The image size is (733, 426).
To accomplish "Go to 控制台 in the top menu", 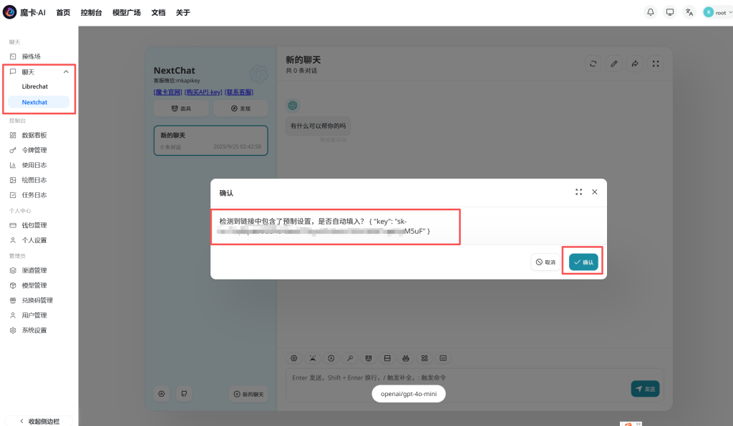I will tap(91, 13).
